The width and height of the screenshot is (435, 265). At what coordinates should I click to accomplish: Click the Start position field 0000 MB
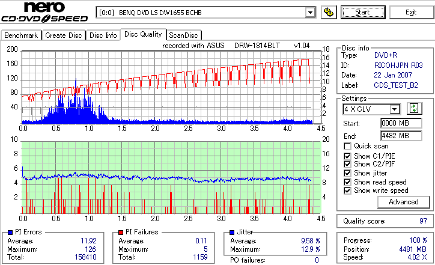pyautogui.click(x=401, y=123)
